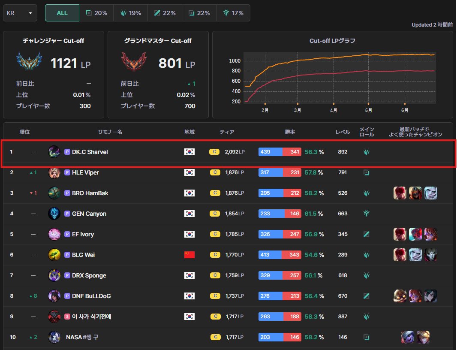This screenshot has height=350, width=457.
Task: Click the サモナー名 column header
Action: point(110,132)
